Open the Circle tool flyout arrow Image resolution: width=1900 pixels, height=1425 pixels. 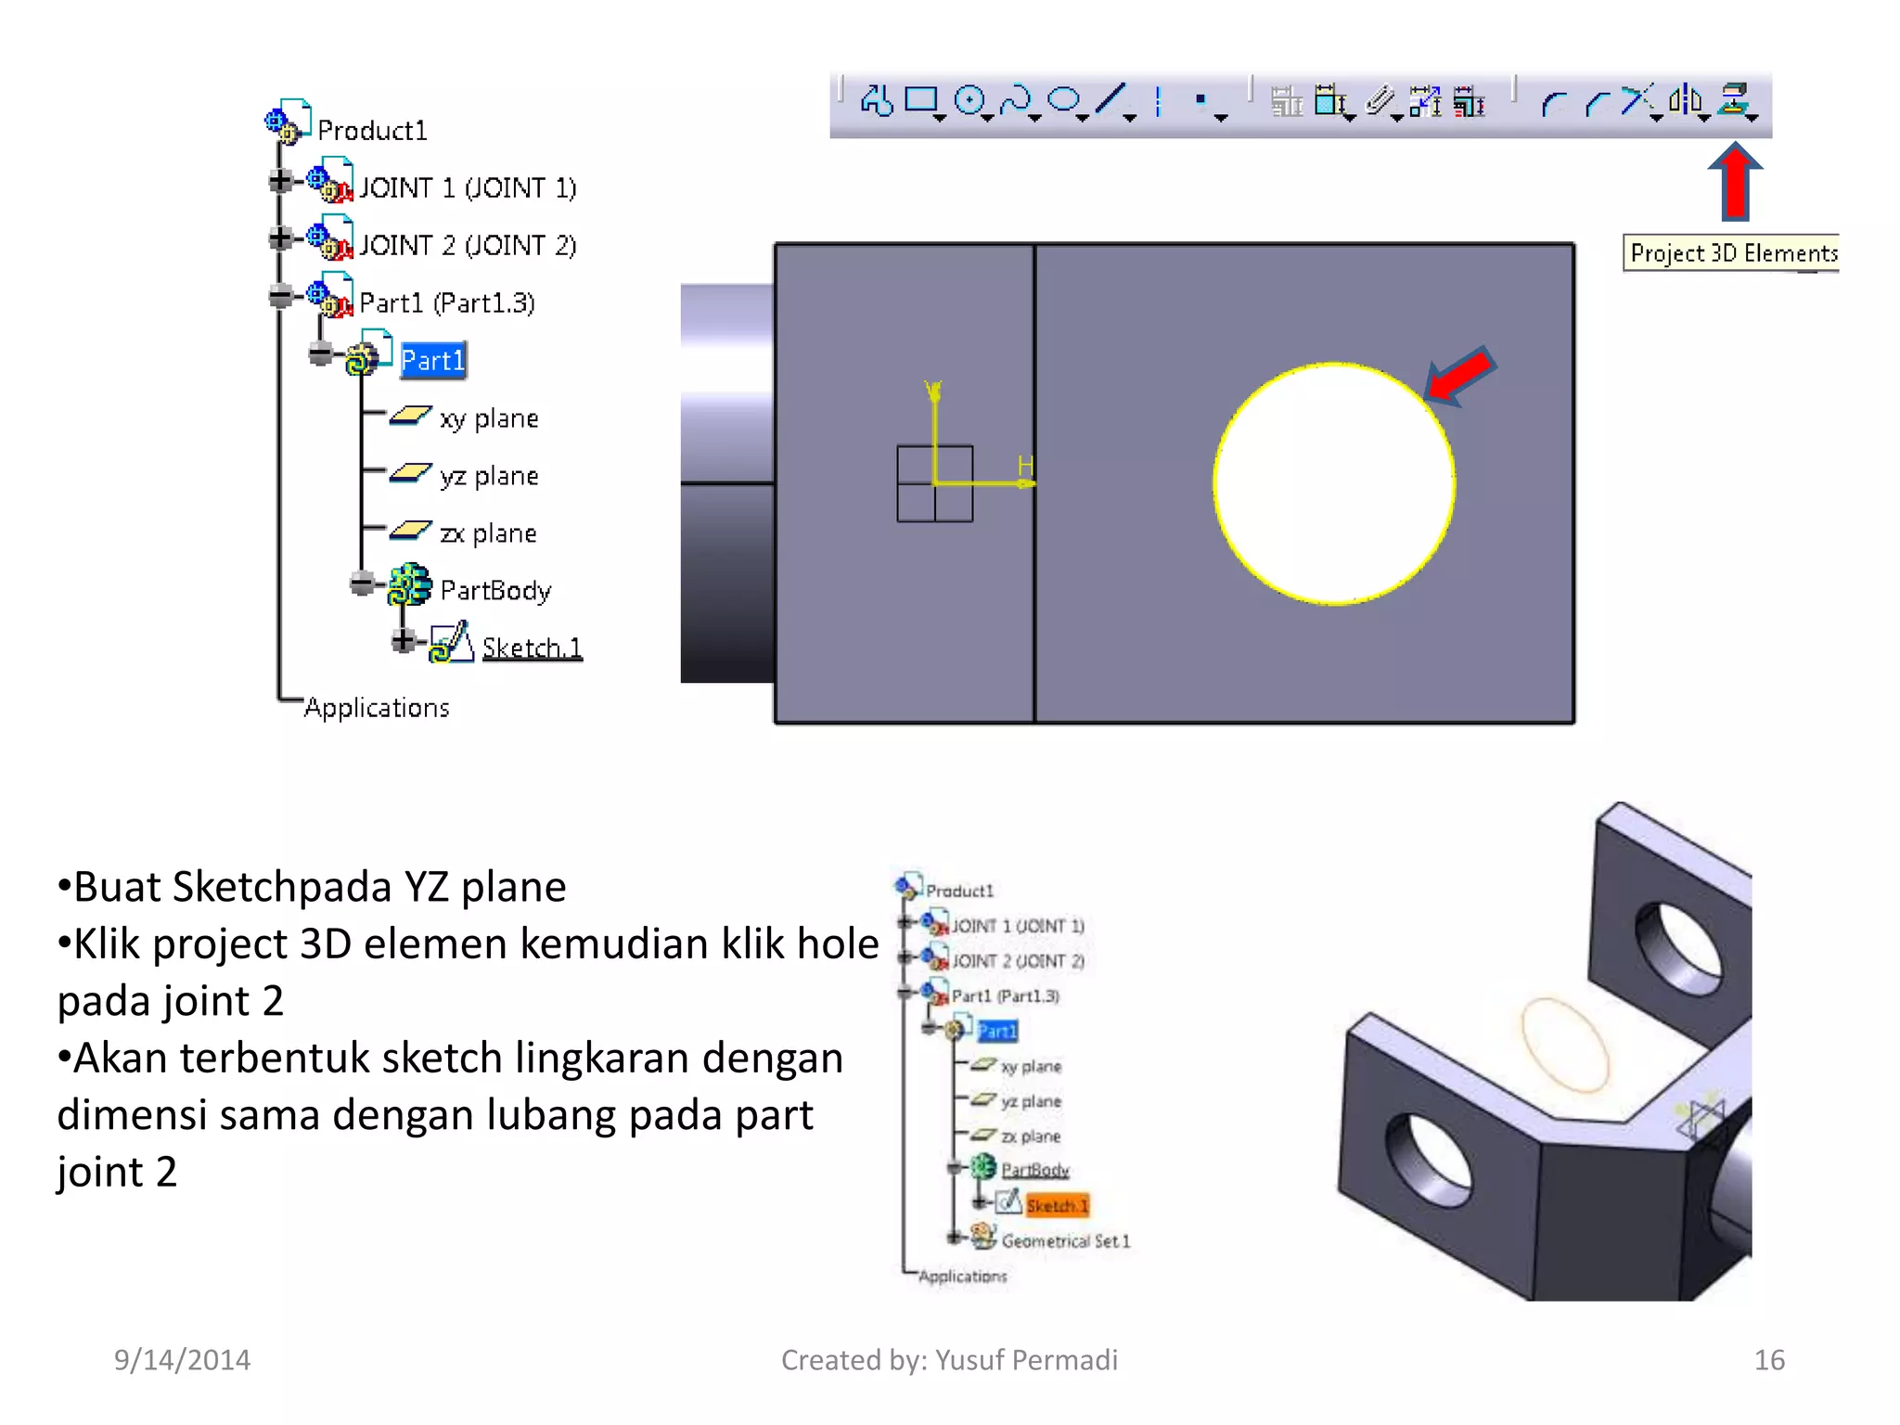[987, 119]
